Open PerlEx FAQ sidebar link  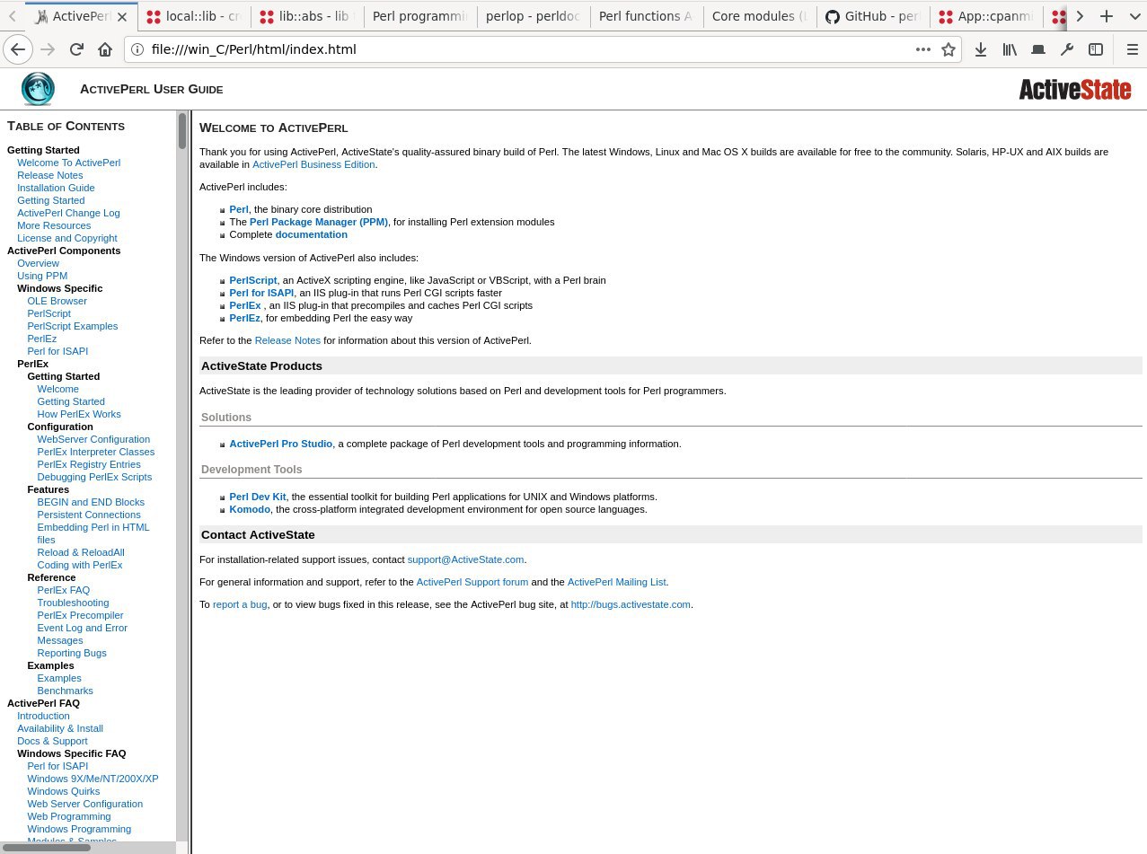(64, 590)
